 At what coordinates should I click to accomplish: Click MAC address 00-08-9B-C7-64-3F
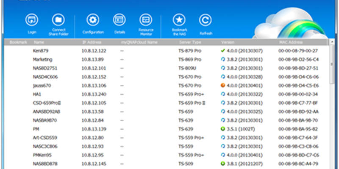[298, 138]
